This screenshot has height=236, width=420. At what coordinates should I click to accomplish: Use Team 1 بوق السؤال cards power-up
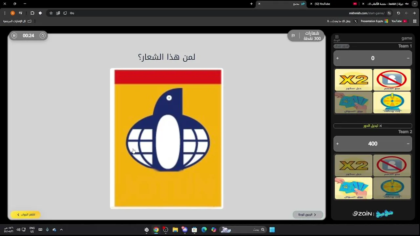click(353, 103)
